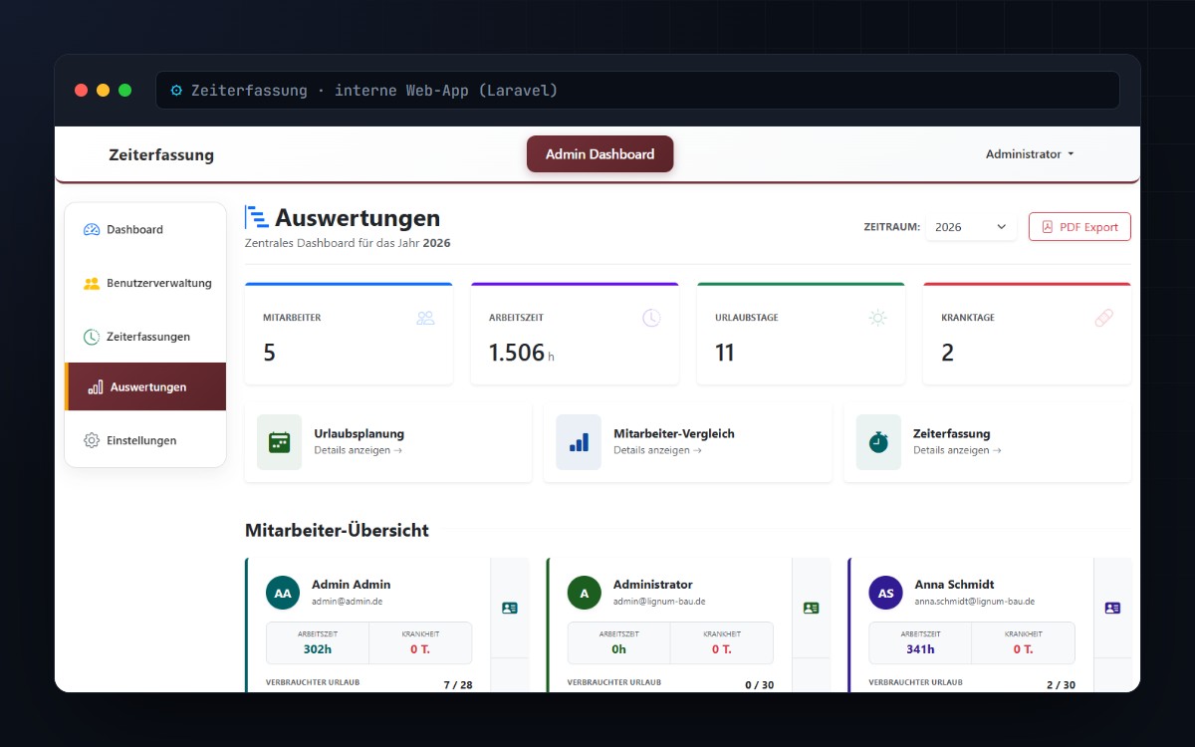The height and width of the screenshot is (747, 1195).
Task: Open Benutzerverwaltung in the sidebar
Action: 145,283
